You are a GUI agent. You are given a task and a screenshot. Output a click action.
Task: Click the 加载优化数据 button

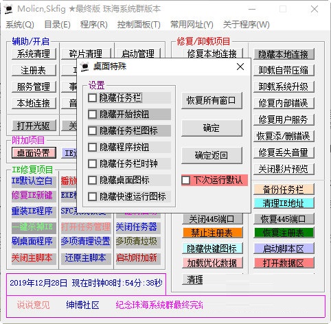[x=212, y=263]
